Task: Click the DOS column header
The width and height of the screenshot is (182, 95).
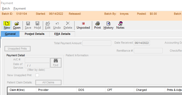Action: (91, 90)
